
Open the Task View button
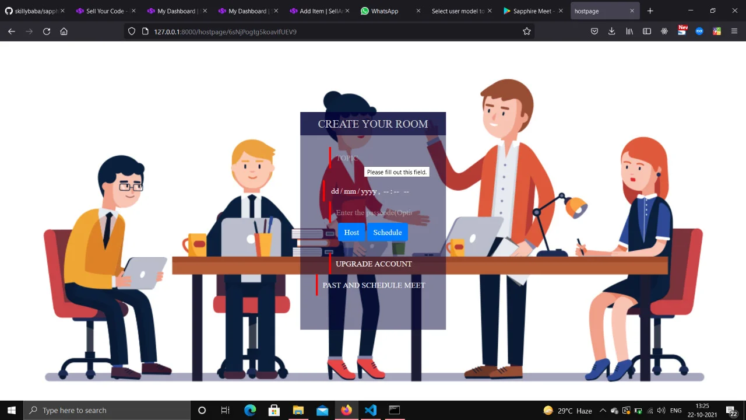225,410
